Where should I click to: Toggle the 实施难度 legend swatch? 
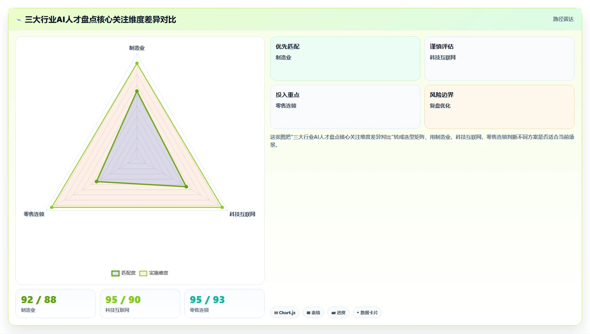click(143, 273)
